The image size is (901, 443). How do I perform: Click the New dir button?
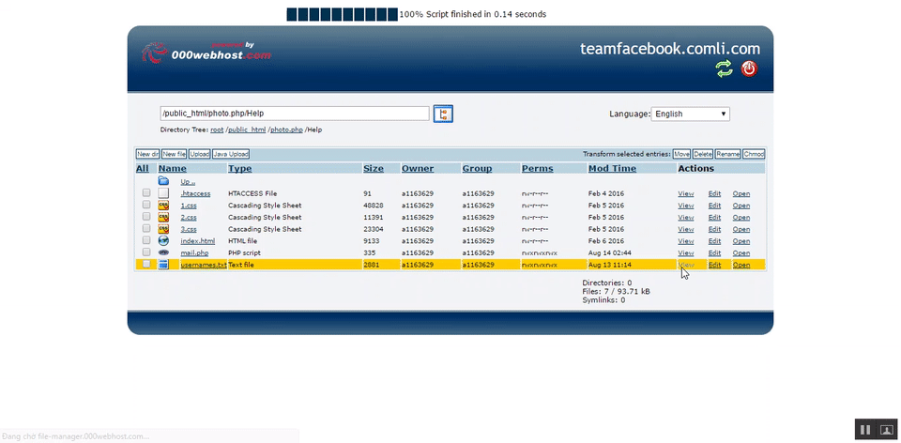(x=147, y=154)
